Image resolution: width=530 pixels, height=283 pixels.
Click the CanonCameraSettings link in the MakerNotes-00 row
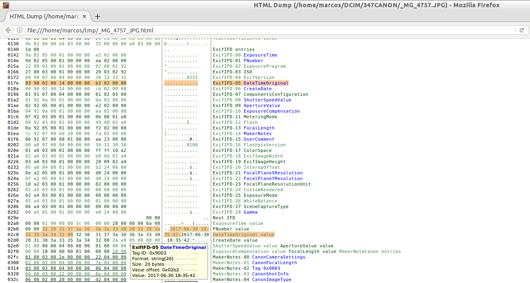[279, 257]
